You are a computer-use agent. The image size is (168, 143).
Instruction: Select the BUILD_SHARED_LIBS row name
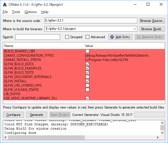[x=19, y=51]
